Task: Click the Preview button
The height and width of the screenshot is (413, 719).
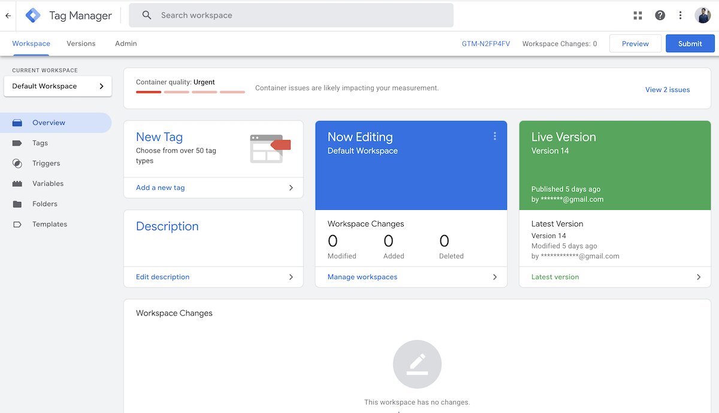Action: (635, 44)
